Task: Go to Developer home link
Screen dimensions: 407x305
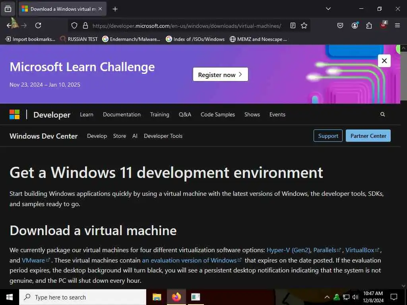Action: click(x=52, y=115)
